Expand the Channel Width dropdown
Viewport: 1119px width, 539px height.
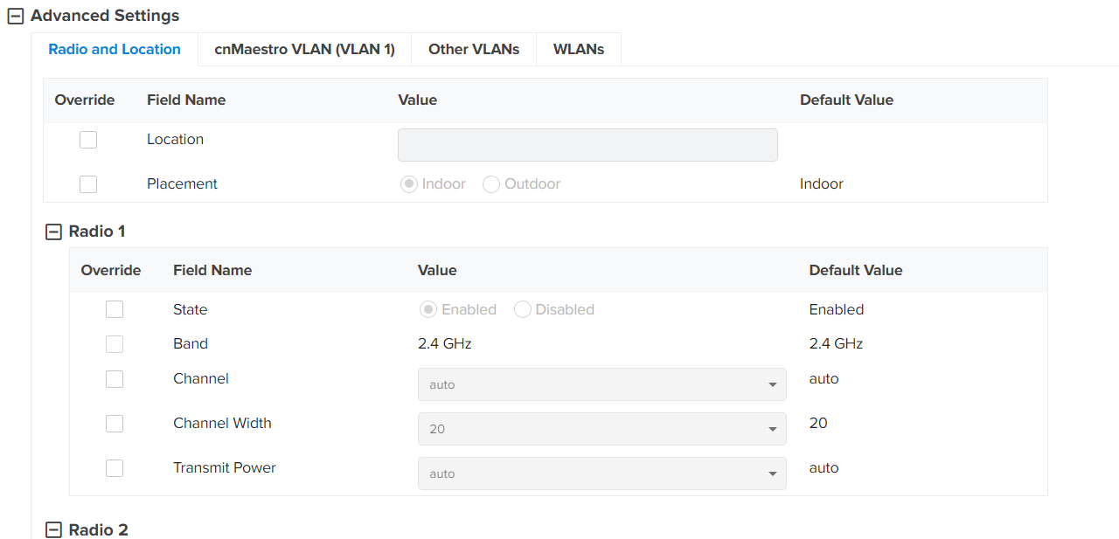pyautogui.click(x=601, y=429)
